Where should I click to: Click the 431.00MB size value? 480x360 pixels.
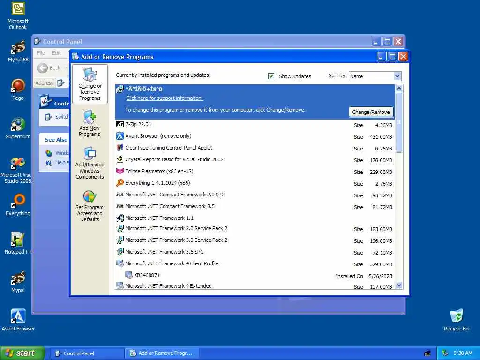381,137
